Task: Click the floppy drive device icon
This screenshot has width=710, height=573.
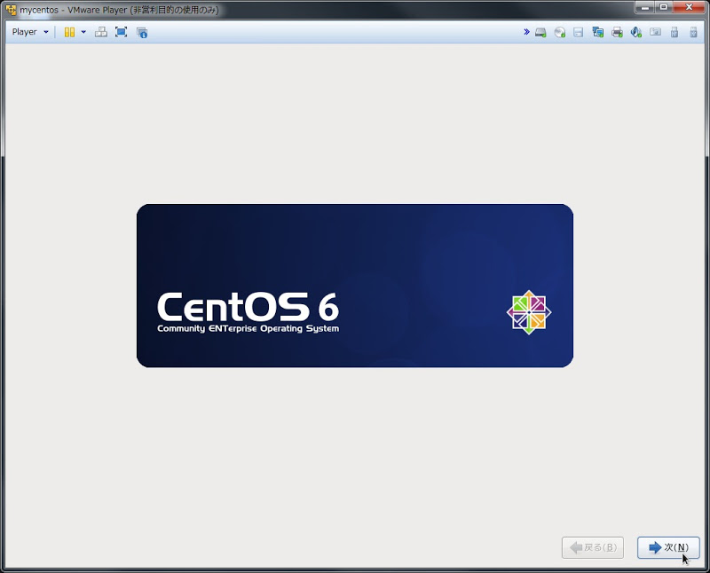Action: click(x=579, y=33)
